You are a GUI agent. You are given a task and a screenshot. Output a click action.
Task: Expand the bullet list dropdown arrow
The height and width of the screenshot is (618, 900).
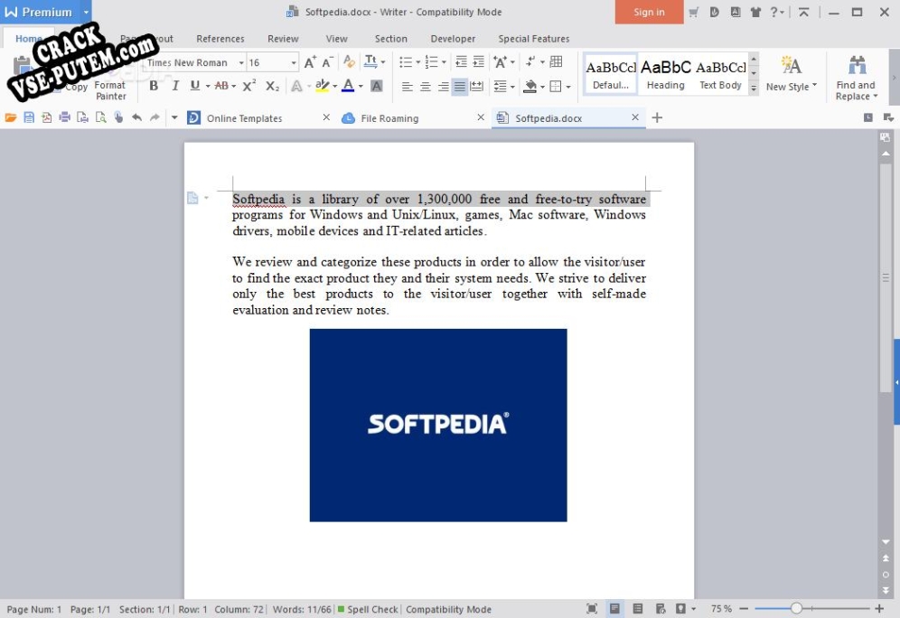(417, 62)
